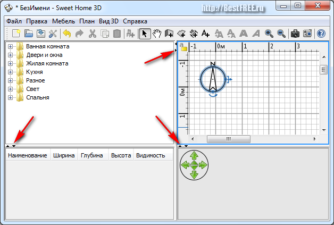Click plan scrollbar right arrow
Screen dimensions: 334x225
(x=315, y=139)
